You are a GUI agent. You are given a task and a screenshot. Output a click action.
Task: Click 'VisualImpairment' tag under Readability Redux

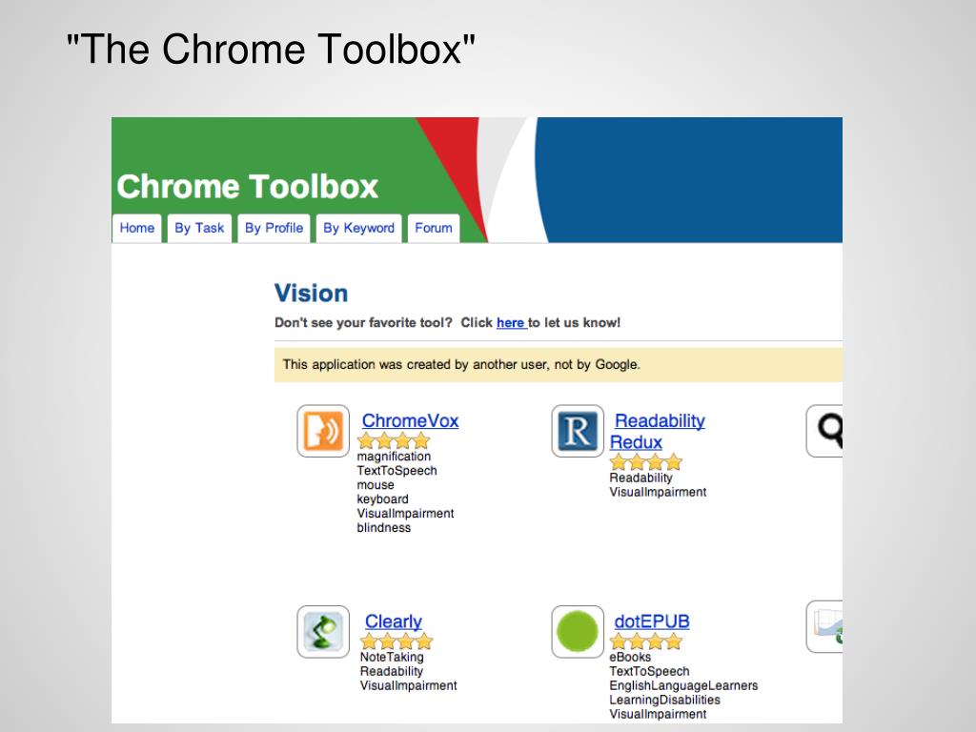click(658, 492)
